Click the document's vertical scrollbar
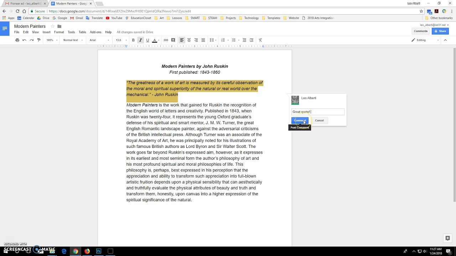The width and height of the screenshot is (456, 256). pyautogui.click(x=454, y=124)
